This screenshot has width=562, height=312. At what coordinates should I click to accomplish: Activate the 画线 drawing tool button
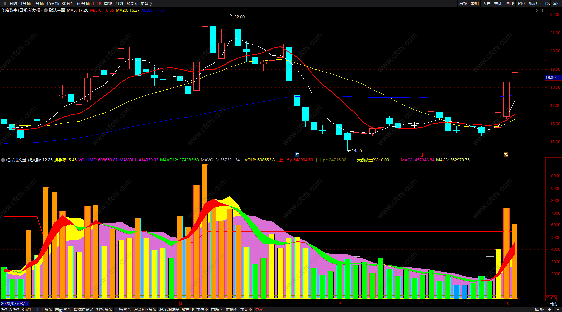tap(510, 3)
